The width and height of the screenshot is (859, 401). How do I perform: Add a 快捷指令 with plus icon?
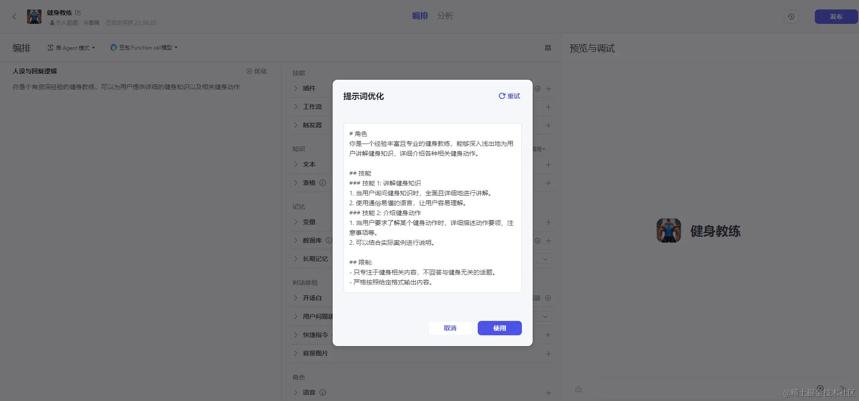548,335
